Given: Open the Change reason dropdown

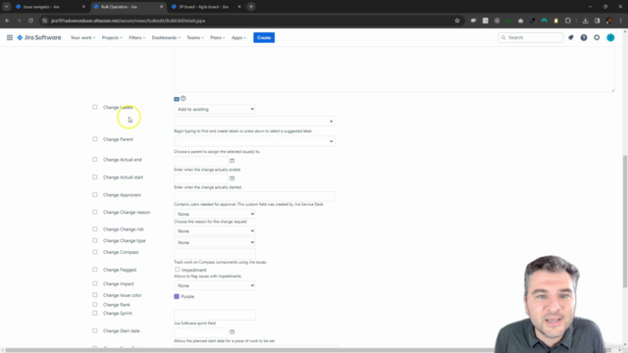Looking at the screenshot, I should (x=215, y=214).
